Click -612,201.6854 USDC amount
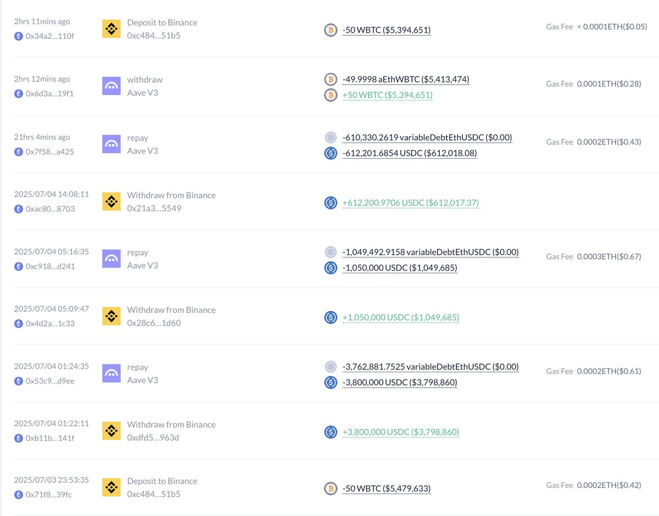The height and width of the screenshot is (516, 659). point(410,153)
